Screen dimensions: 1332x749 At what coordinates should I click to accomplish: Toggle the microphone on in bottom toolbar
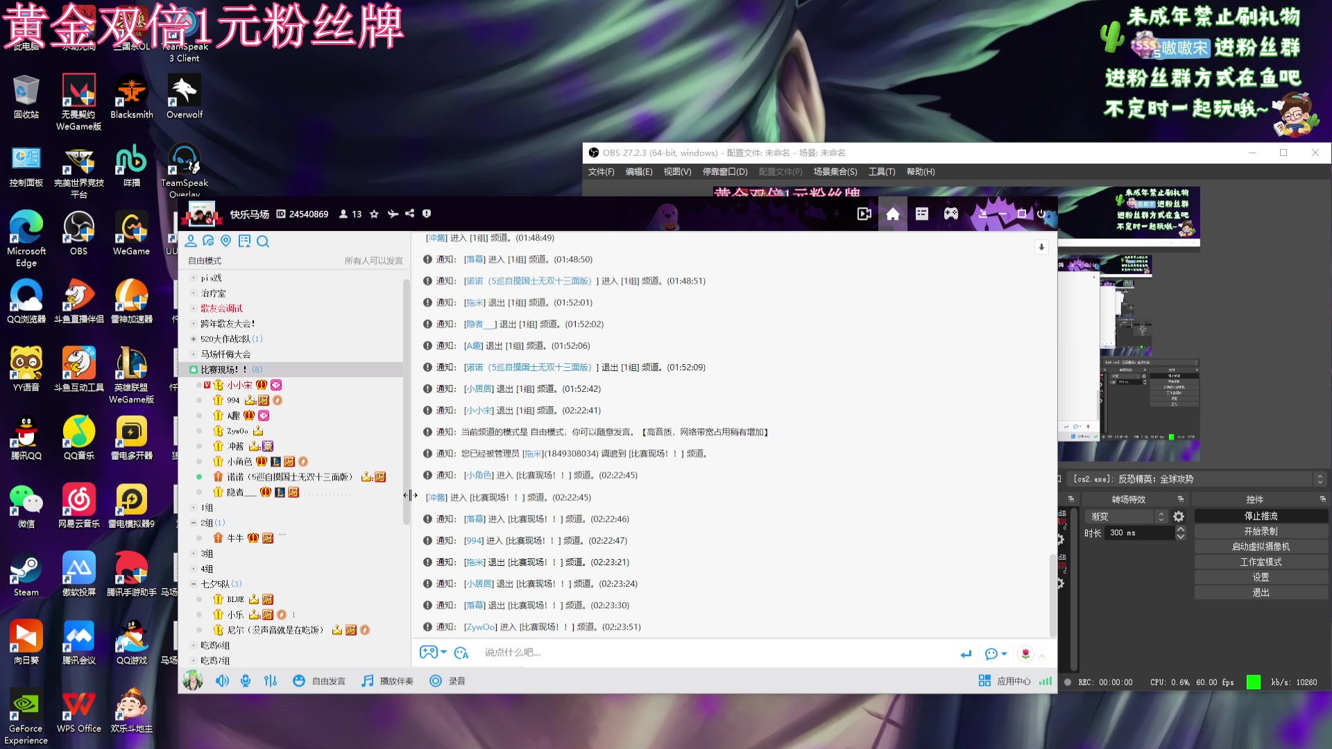pos(245,681)
